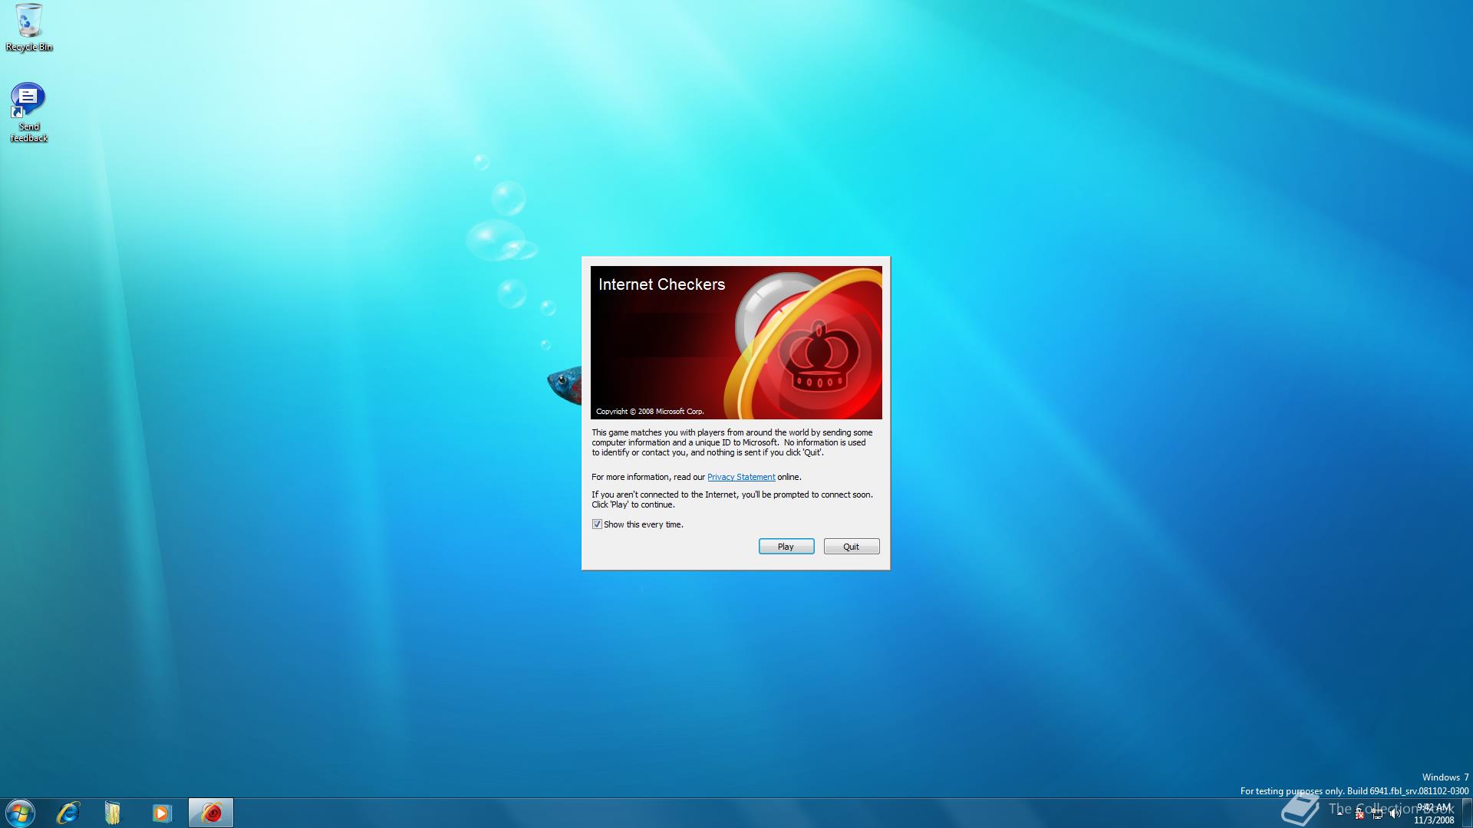Screen dimensions: 1473x828
Task: Click the Show desktop strip
Action: pyautogui.click(x=1467, y=813)
